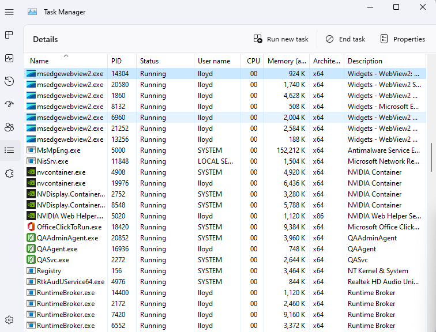This screenshot has height=332, width=436.
Task: Go to the Processes page in sidebar
Action: 9,35
